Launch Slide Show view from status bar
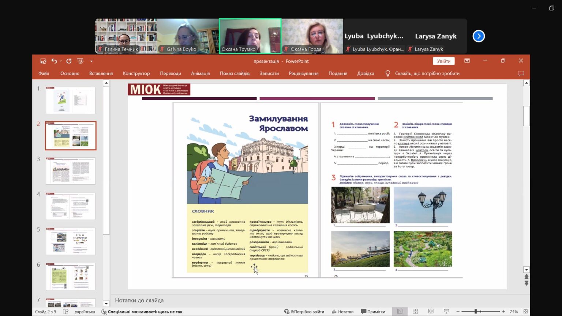Viewport: 562px width, 316px height. point(446,311)
